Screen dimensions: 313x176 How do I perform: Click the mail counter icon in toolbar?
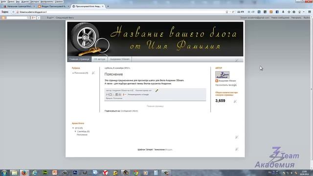tap(241, 12)
